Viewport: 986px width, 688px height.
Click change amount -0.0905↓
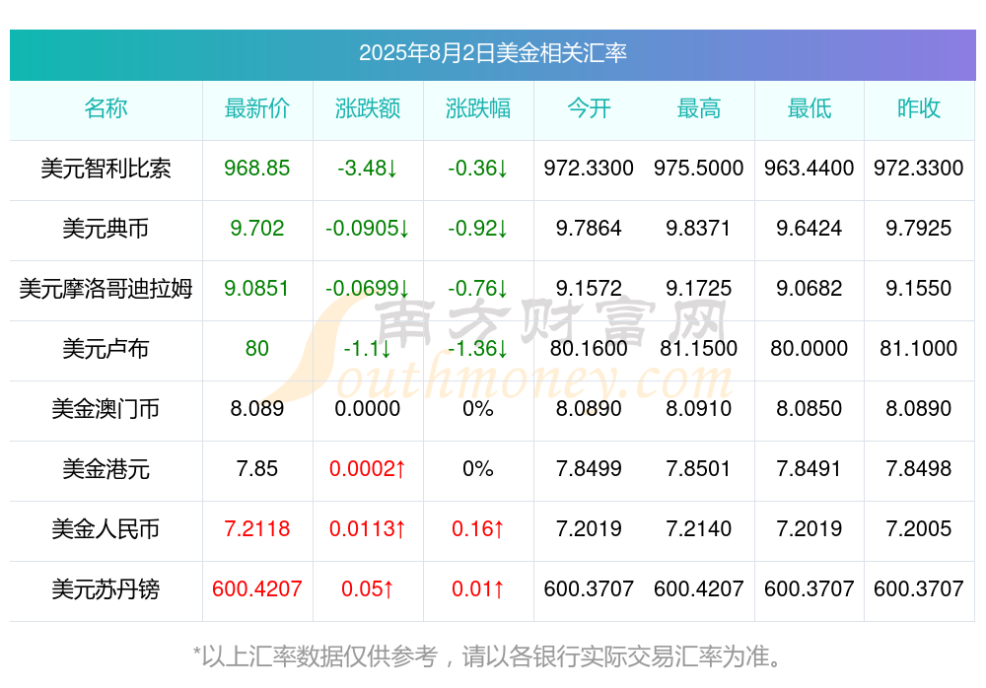coord(367,228)
